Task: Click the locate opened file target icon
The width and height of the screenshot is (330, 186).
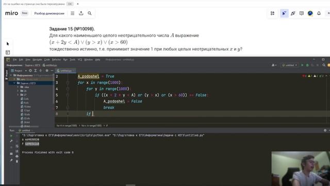Action: 30,71
